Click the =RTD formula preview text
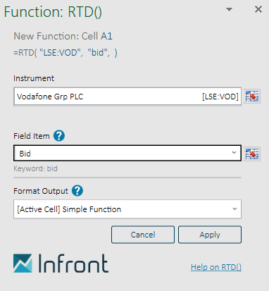 65,53
